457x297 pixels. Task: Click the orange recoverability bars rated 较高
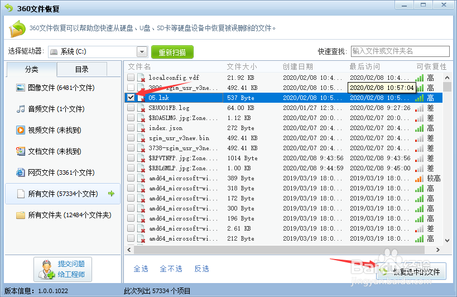pyautogui.click(x=420, y=179)
